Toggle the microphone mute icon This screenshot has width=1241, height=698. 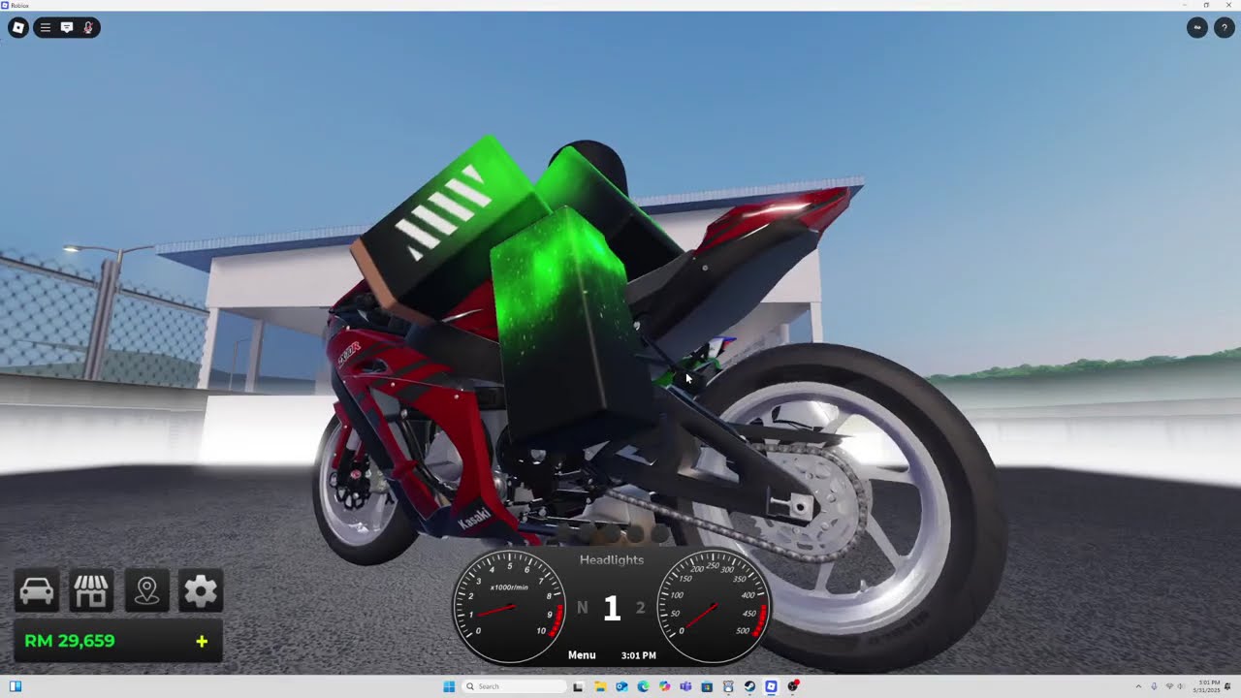point(88,27)
